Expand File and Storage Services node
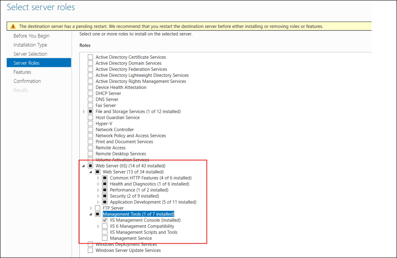The width and height of the screenshot is (397, 258). coord(84,112)
